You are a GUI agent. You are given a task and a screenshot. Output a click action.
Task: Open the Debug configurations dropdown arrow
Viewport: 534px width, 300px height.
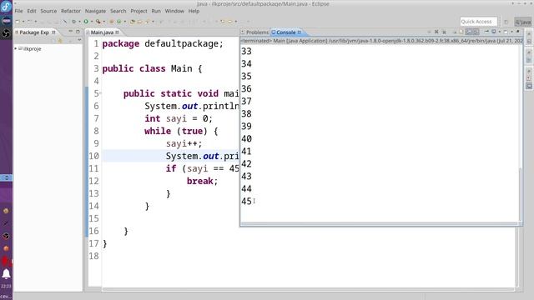pyautogui.click(x=79, y=22)
